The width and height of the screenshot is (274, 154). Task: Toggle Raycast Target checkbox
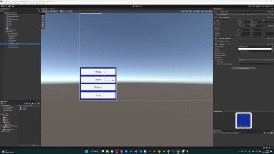[x=239, y=53]
